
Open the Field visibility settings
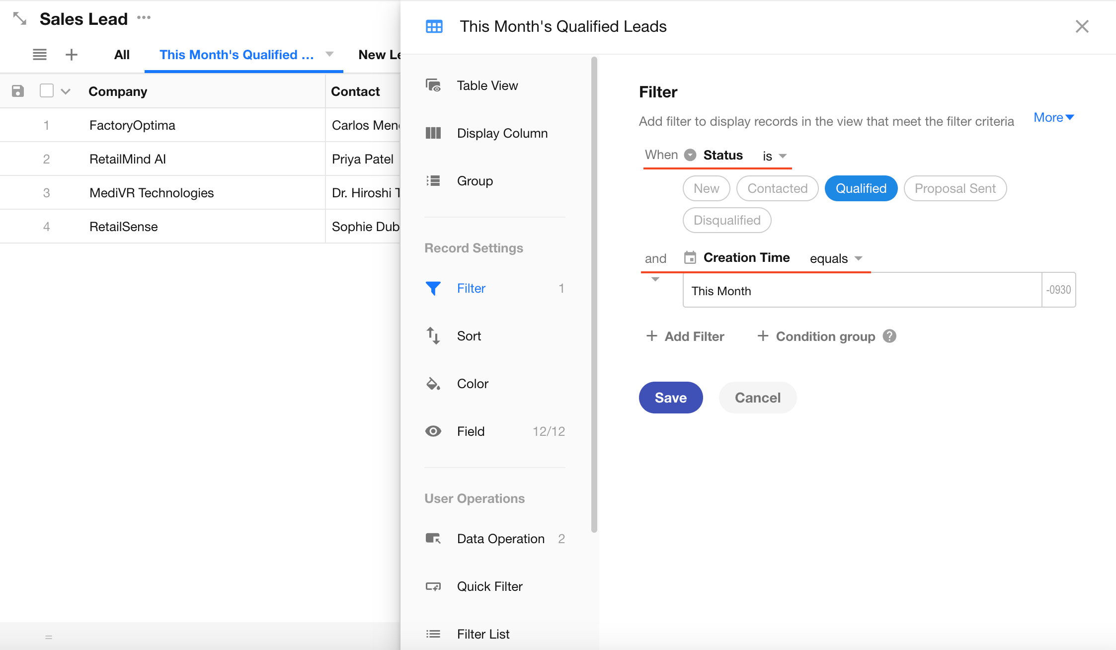[471, 431]
